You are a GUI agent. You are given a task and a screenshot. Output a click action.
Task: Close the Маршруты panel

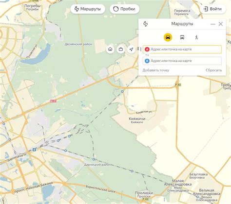tap(221, 24)
